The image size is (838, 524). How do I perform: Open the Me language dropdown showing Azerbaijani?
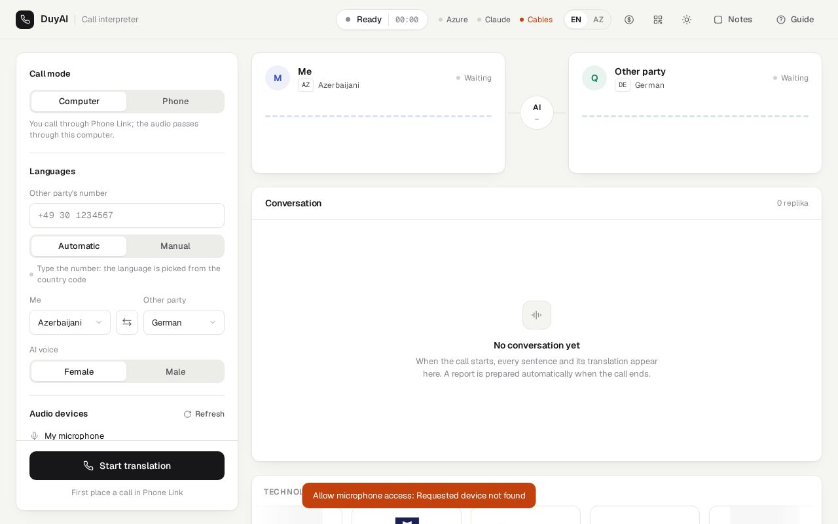(x=70, y=322)
